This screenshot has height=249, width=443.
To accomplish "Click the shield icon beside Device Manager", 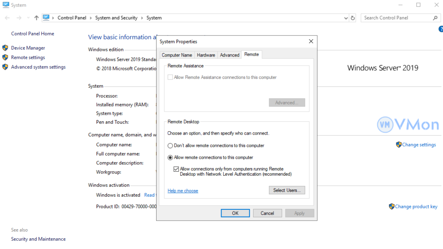I will [x=5, y=48].
